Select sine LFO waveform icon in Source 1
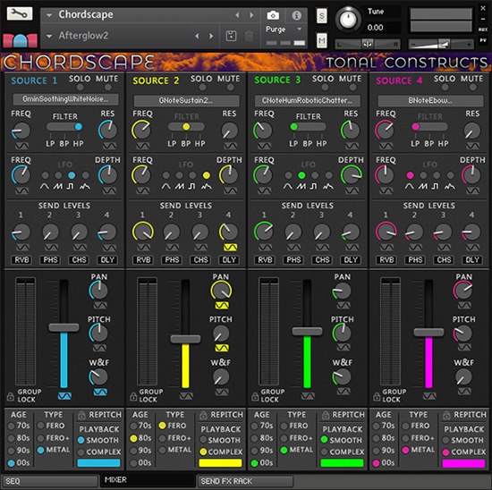 point(45,187)
